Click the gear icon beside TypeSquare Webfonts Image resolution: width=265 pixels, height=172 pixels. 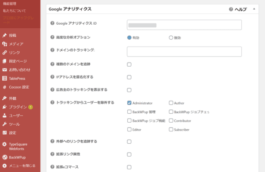tap(4, 144)
